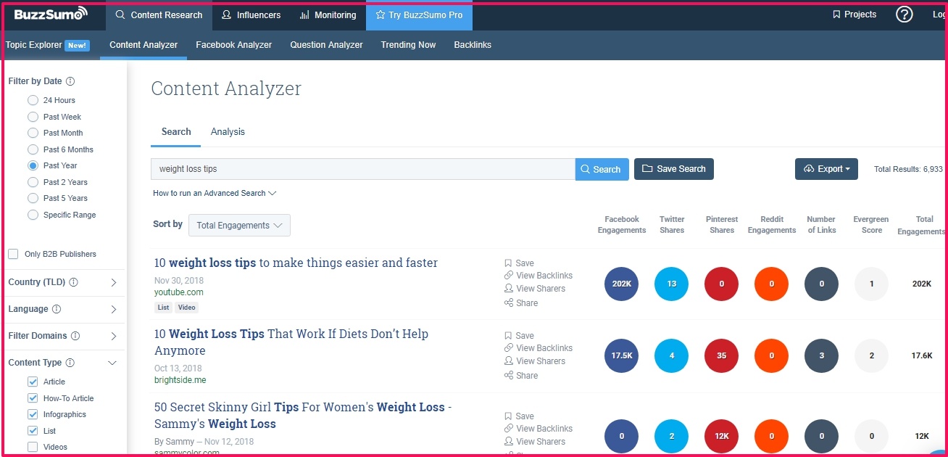The width and height of the screenshot is (948, 457).
Task: Open the Monitoring menu
Action: click(328, 15)
